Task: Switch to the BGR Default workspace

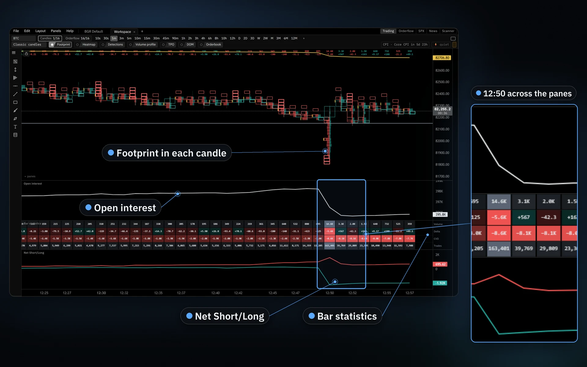Action: click(94, 32)
